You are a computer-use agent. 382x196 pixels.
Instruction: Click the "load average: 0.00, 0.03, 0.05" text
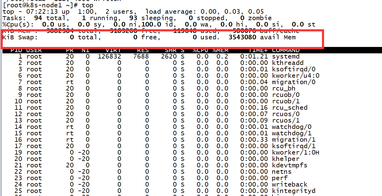(x=205, y=12)
